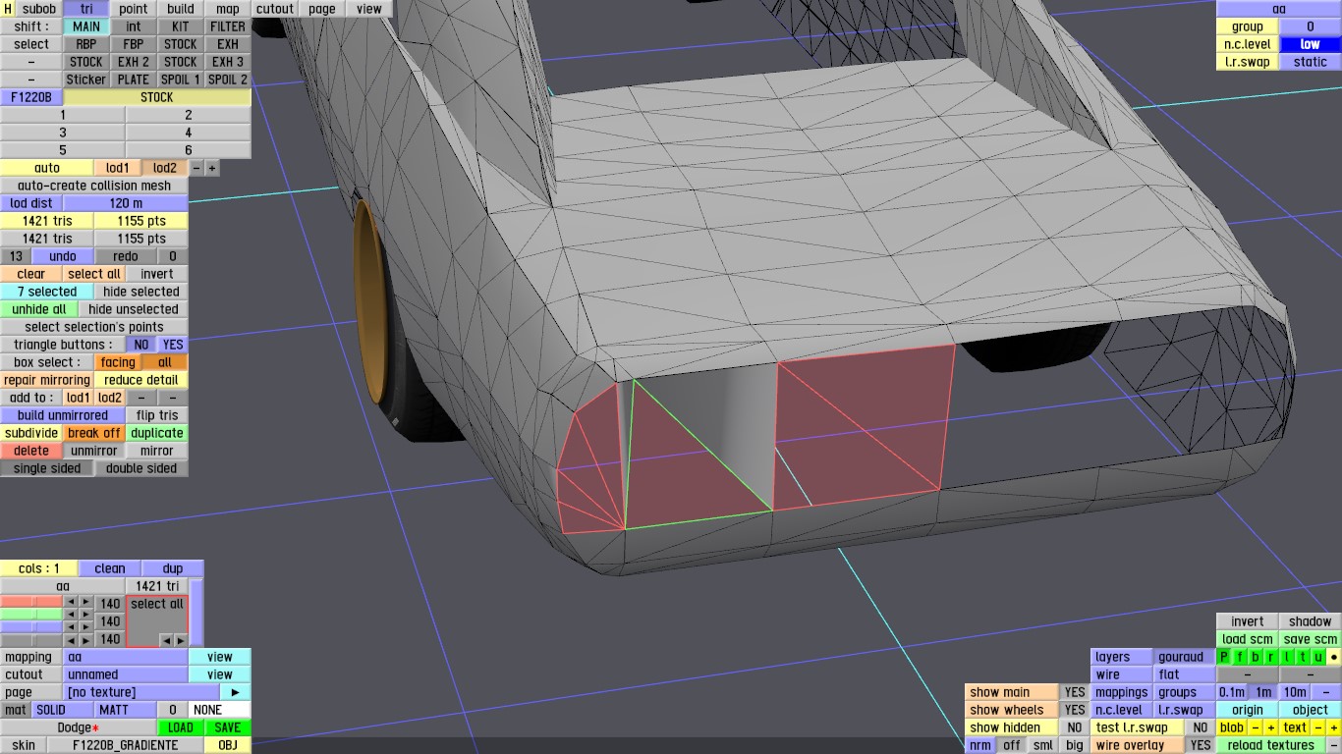The image size is (1342, 754).
Task: Click the lod dist 120 m field
Action: 126,203
